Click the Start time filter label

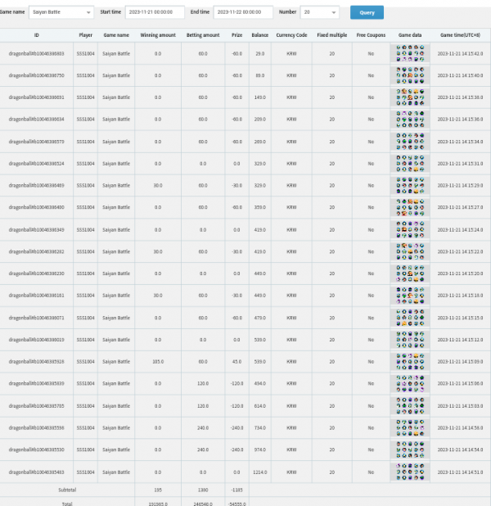110,12
